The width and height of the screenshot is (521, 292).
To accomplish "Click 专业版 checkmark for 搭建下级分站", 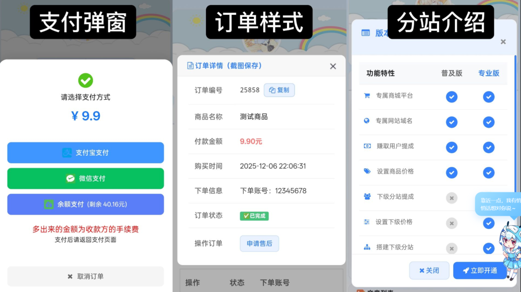I will 488,248.
